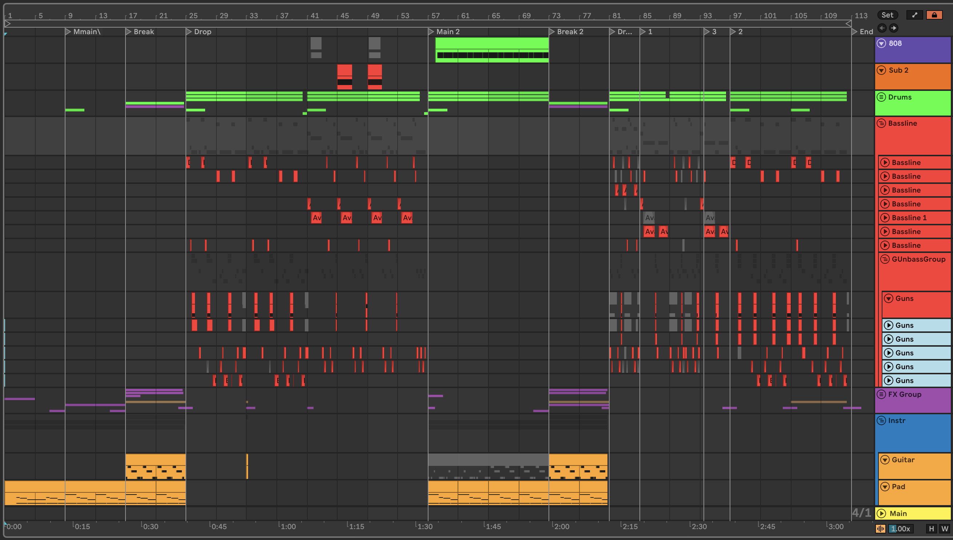This screenshot has width=953, height=540.
Task: Click the next locator arrow
Action: point(894,28)
